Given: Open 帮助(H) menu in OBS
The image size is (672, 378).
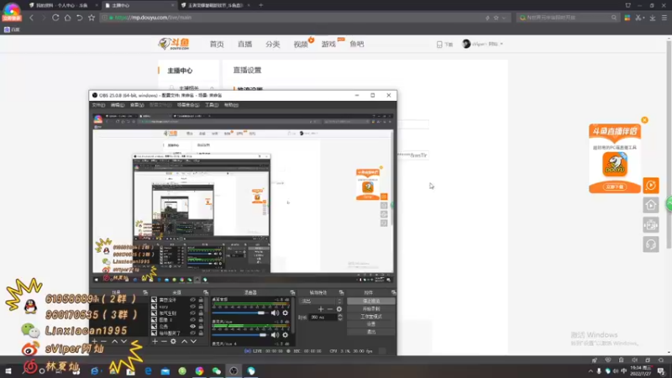Looking at the screenshot, I should [x=232, y=105].
